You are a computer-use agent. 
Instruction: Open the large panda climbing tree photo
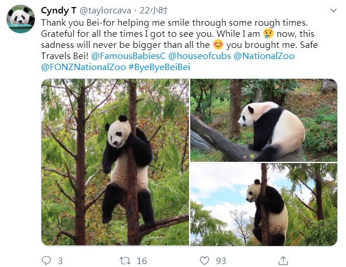[115, 162]
